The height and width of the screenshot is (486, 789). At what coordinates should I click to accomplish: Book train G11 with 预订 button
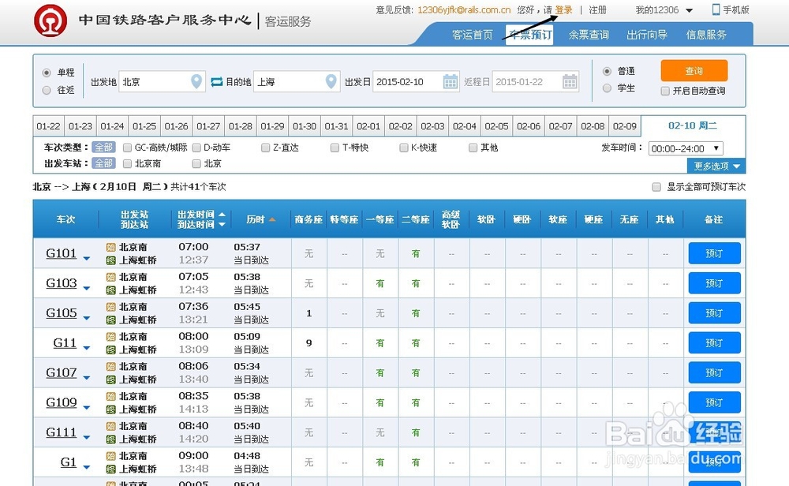coord(714,342)
